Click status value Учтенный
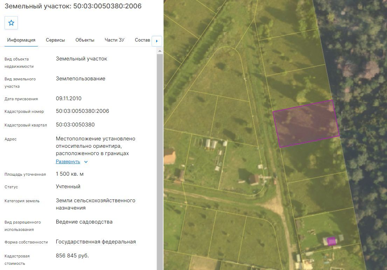387x270 pixels. tap(68, 187)
